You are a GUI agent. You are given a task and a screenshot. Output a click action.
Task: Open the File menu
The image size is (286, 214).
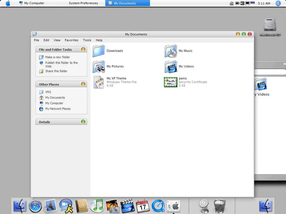click(x=37, y=40)
